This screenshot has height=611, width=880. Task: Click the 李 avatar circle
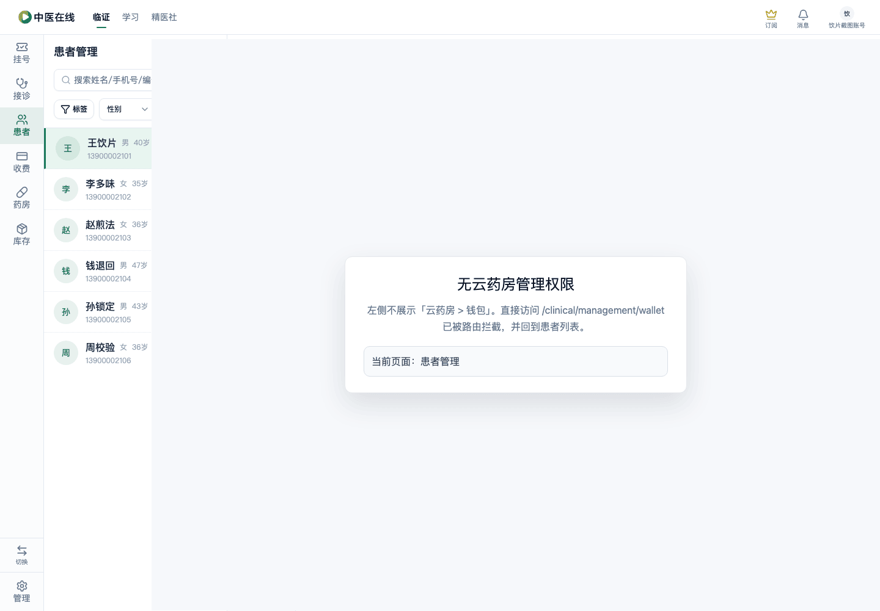66,189
